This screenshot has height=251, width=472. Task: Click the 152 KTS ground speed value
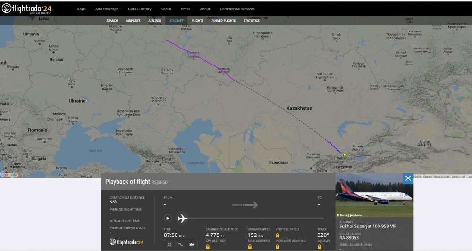point(255,235)
